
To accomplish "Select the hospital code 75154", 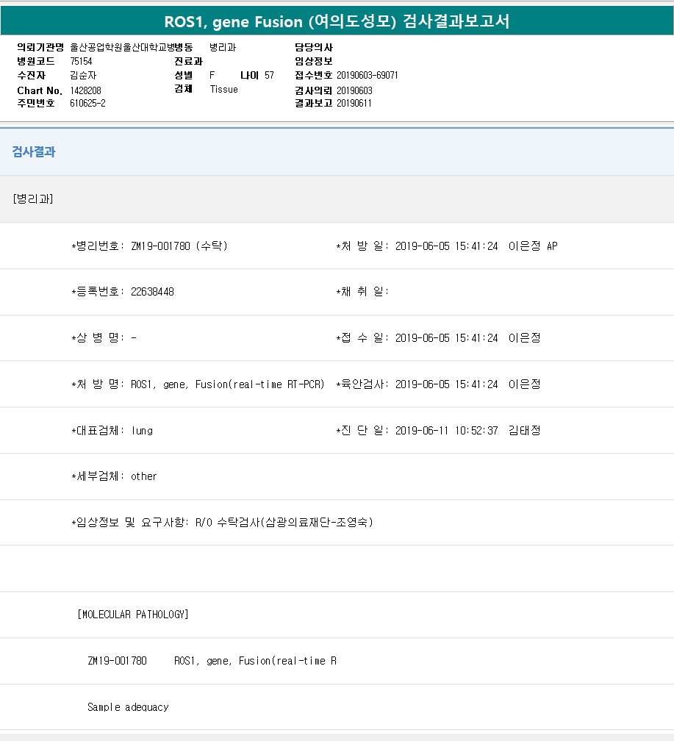I will [x=81, y=62].
